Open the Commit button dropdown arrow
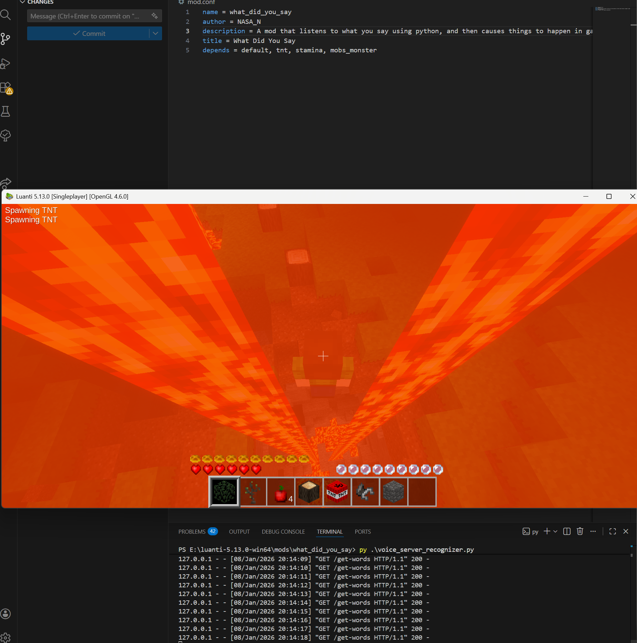 click(x=155, y=34)
